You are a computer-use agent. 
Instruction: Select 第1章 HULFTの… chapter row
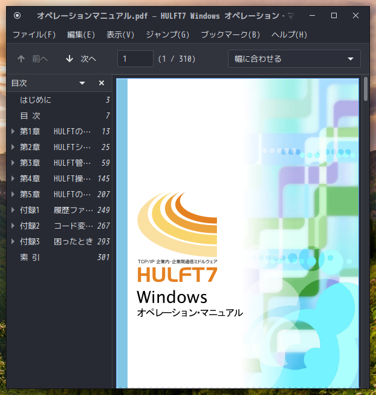coord(59,131)
